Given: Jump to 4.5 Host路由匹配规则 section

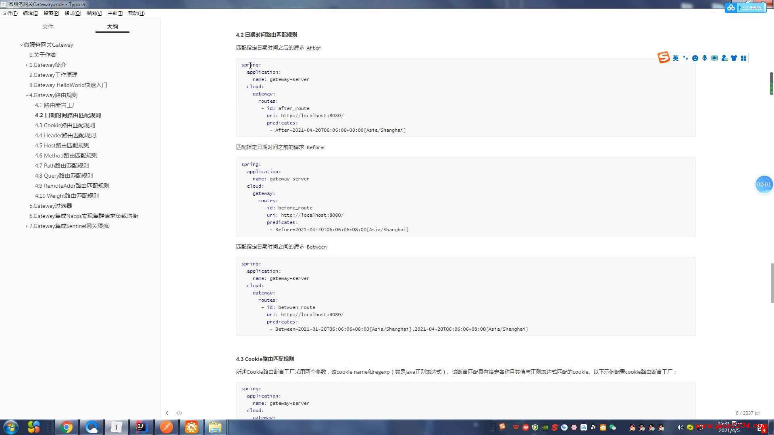Looking at the screenshot, I should pos(62,145).
